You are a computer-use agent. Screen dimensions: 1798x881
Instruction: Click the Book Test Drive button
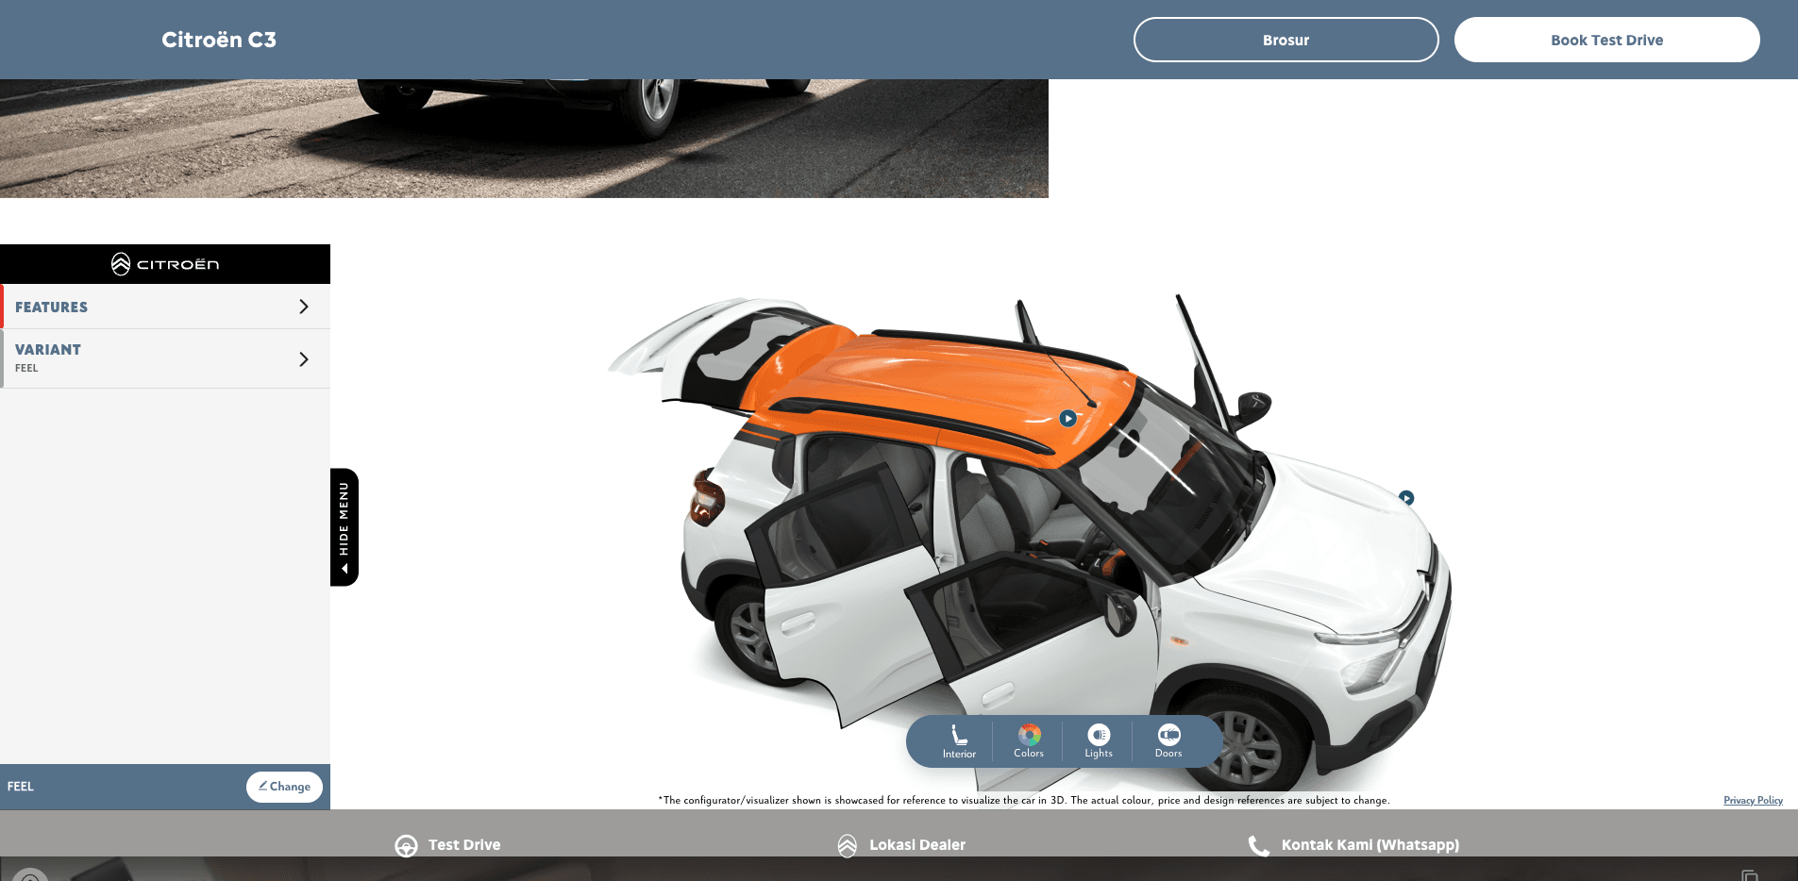coord(1606,40)
